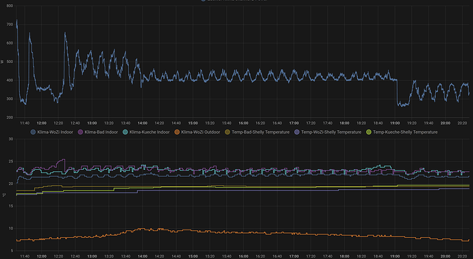Viewport: 473px width, 259px height.
Task: Toggle the Klima-WoZi Indoor series label
Action: tap(56, 132)
